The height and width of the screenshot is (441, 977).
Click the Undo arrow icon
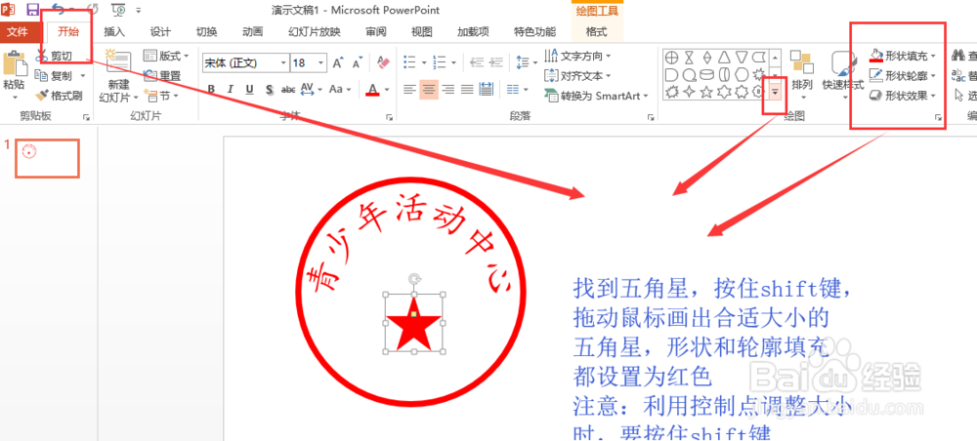59,9
